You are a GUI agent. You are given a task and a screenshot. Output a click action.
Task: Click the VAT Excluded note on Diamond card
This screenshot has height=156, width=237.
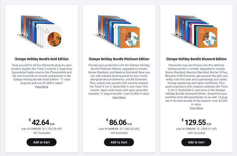[196, 133]
